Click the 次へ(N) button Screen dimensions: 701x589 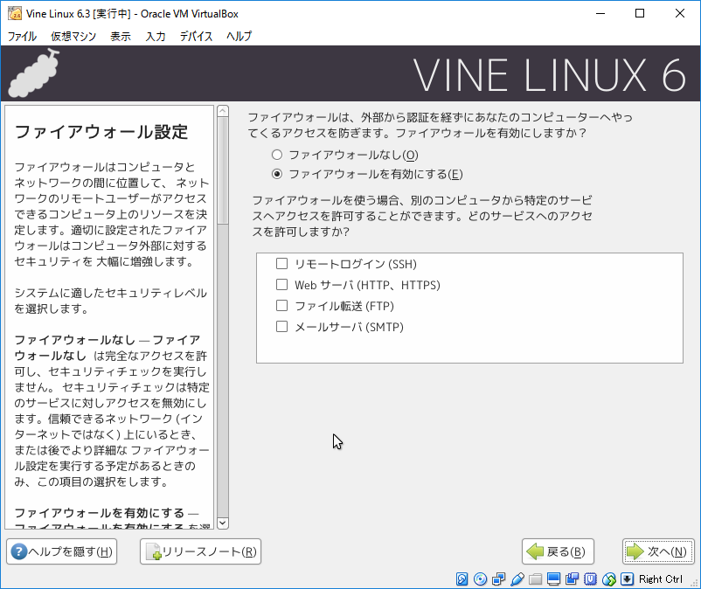658,551
